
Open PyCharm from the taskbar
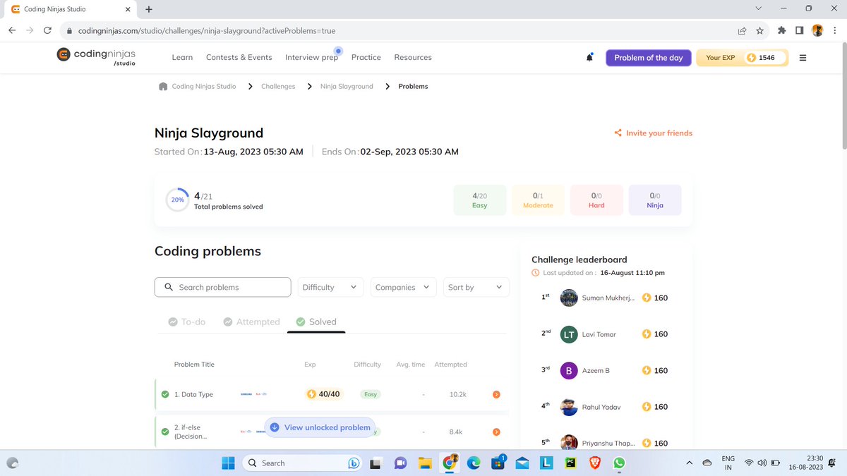pyautogui.click(x=570, y=463)
